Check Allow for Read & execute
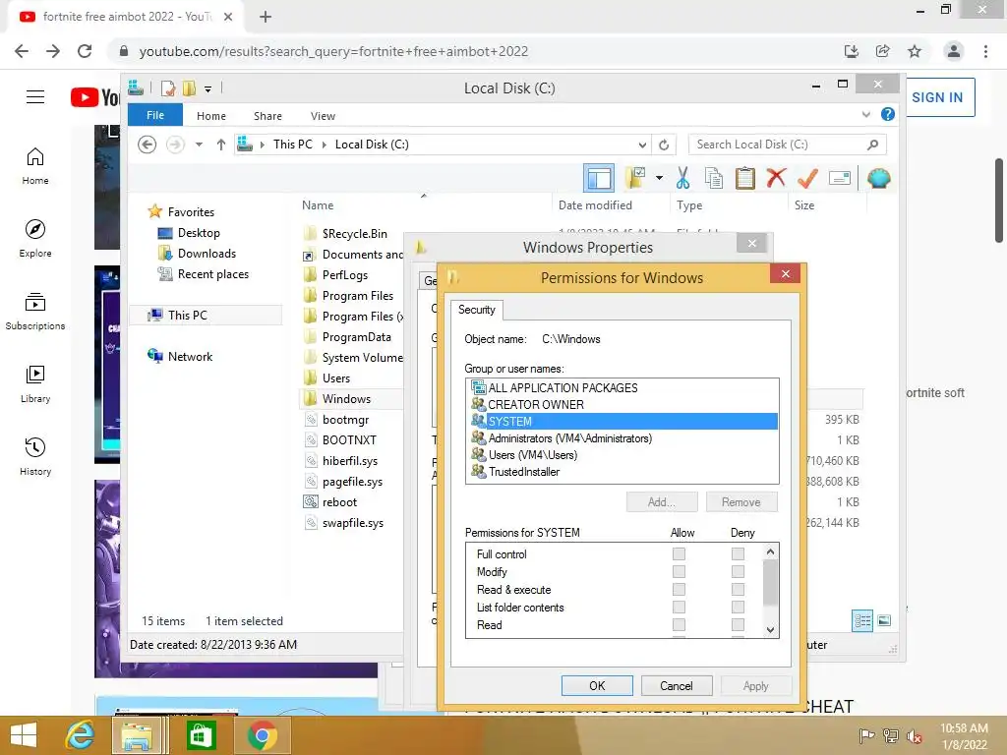 [679, 590]
